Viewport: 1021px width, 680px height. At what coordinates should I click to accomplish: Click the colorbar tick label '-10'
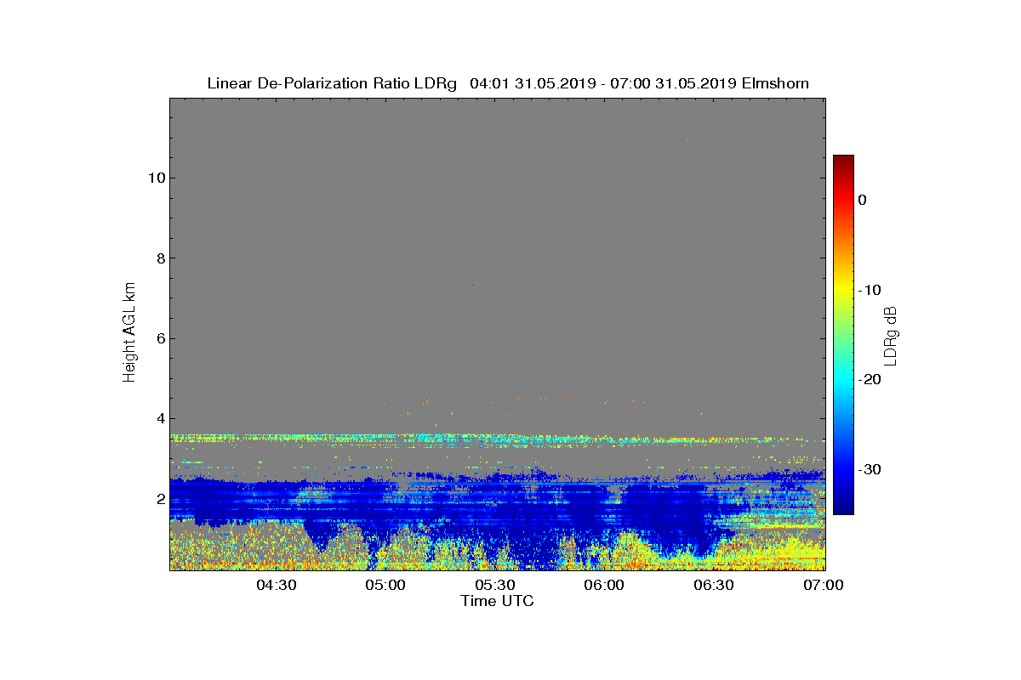click(869, 290)
